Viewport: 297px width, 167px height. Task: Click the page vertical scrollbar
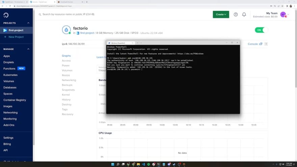(x=296, y=48)
